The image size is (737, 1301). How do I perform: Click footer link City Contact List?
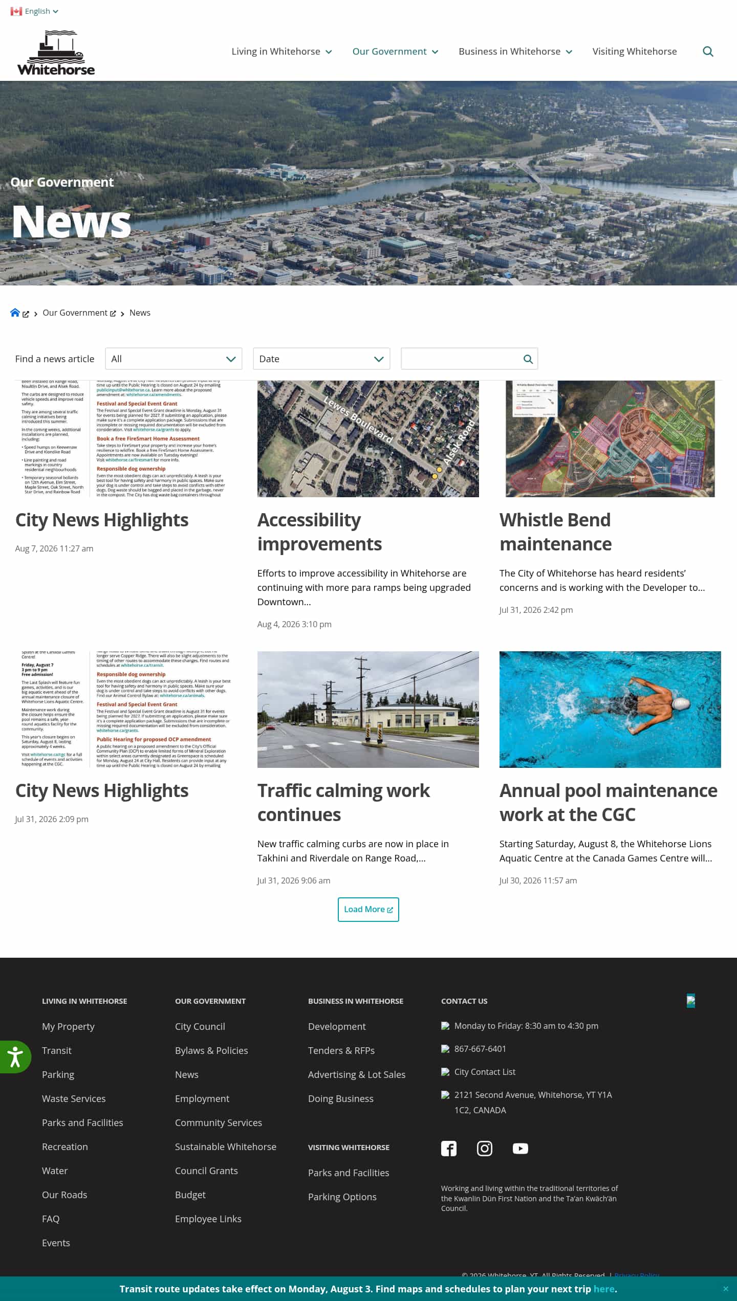485,1072
